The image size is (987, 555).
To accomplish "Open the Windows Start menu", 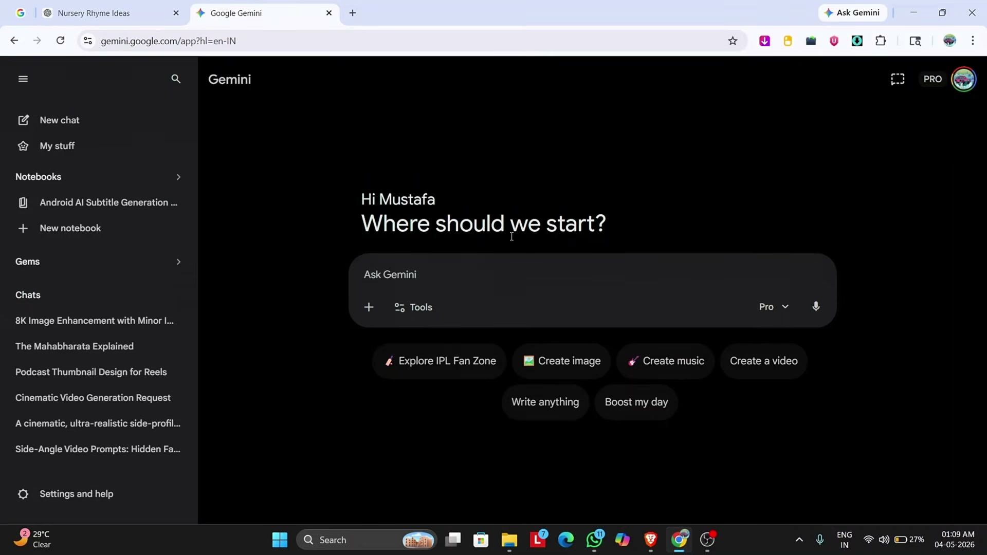I will click(x=280, y=540).
